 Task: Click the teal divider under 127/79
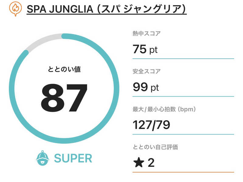click(x=183, y=134)
